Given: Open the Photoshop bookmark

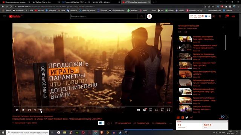Looking at the screenshot, I should pos(51,10).
